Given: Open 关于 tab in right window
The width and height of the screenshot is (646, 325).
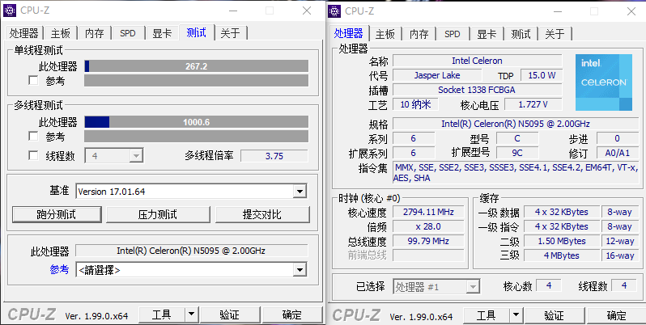Looking at the screenshot, I should (555, 34).
